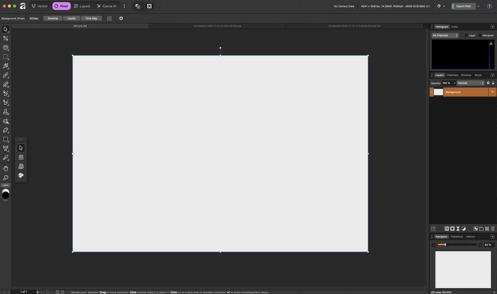
Task: Choose the Zoom magnifier tool
Action: tap(6, 178)
